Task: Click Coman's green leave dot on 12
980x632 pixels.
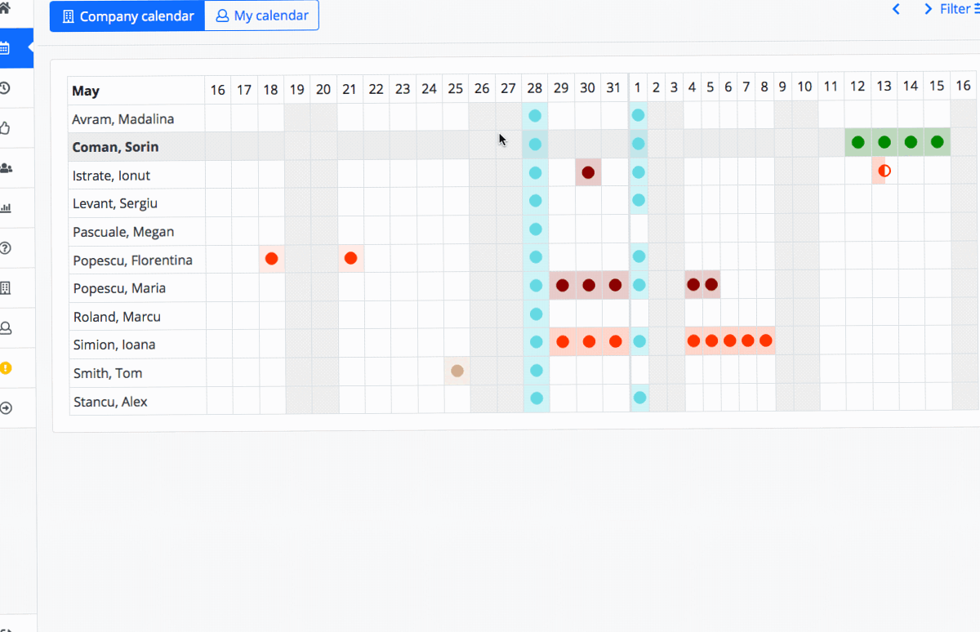Action: click(x=857, y=142)
